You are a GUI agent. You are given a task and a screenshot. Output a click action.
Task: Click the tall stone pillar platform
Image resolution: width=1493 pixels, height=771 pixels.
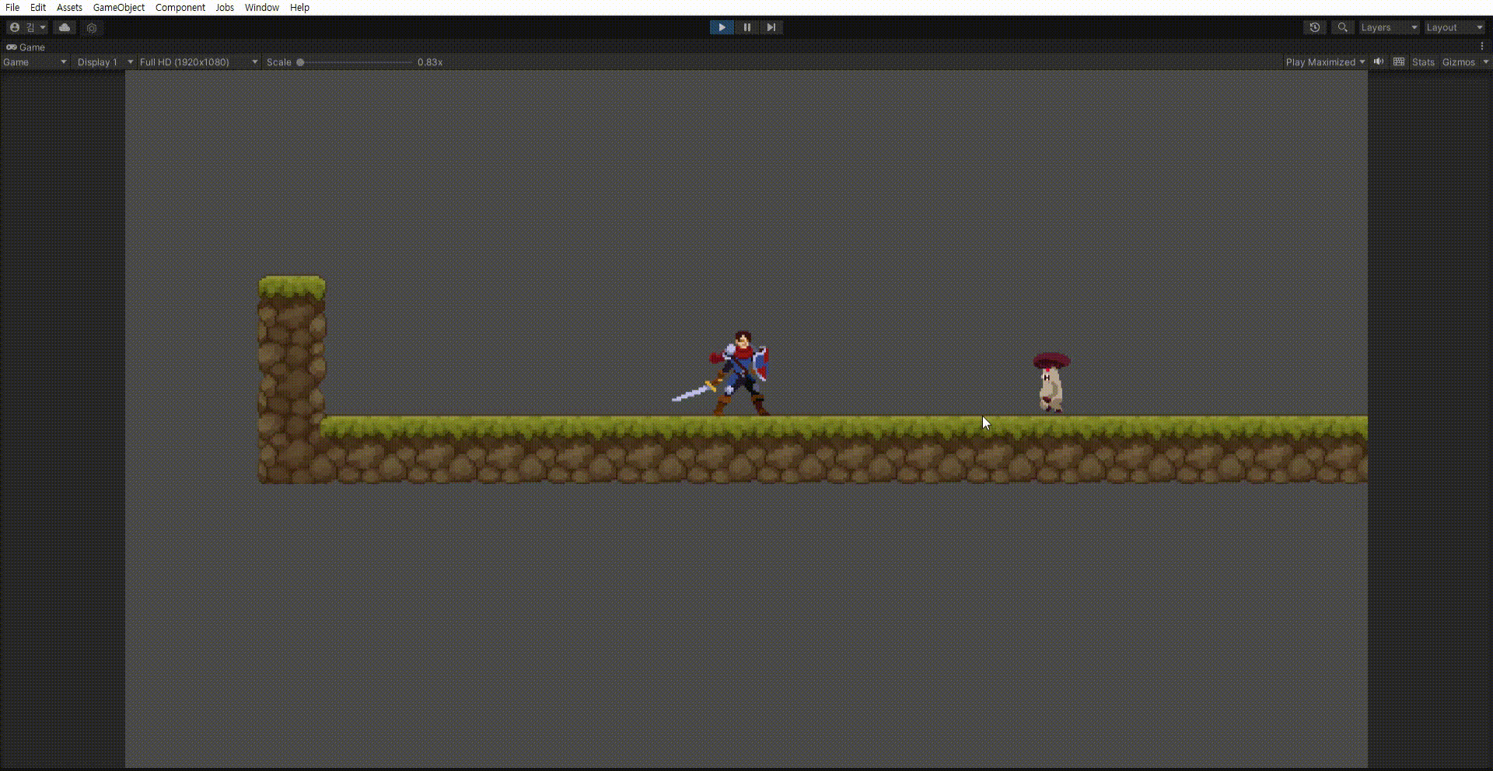292,379
